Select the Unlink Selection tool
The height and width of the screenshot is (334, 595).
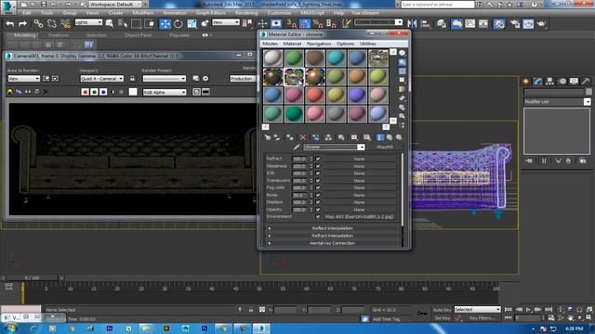(52, 24)
